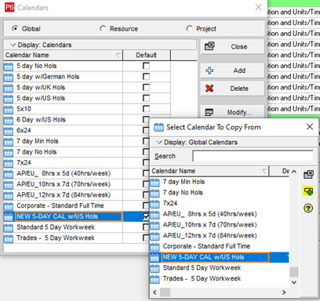Viewport: 320px width, 301px height.
Task: Check Default box for 5 day w/UK Hols
Action: pyautogui.click(x=147, y=87)
